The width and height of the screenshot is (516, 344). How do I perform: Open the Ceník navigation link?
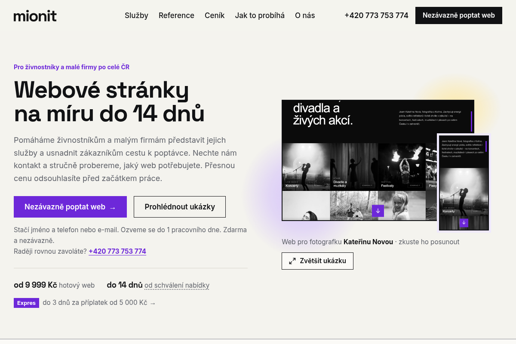pyautogui.click(x=215, y=15)
